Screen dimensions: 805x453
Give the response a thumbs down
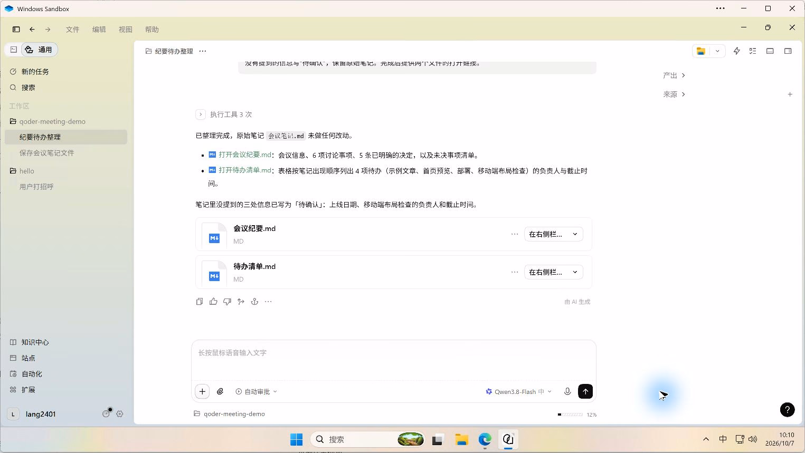pos(227,302)
